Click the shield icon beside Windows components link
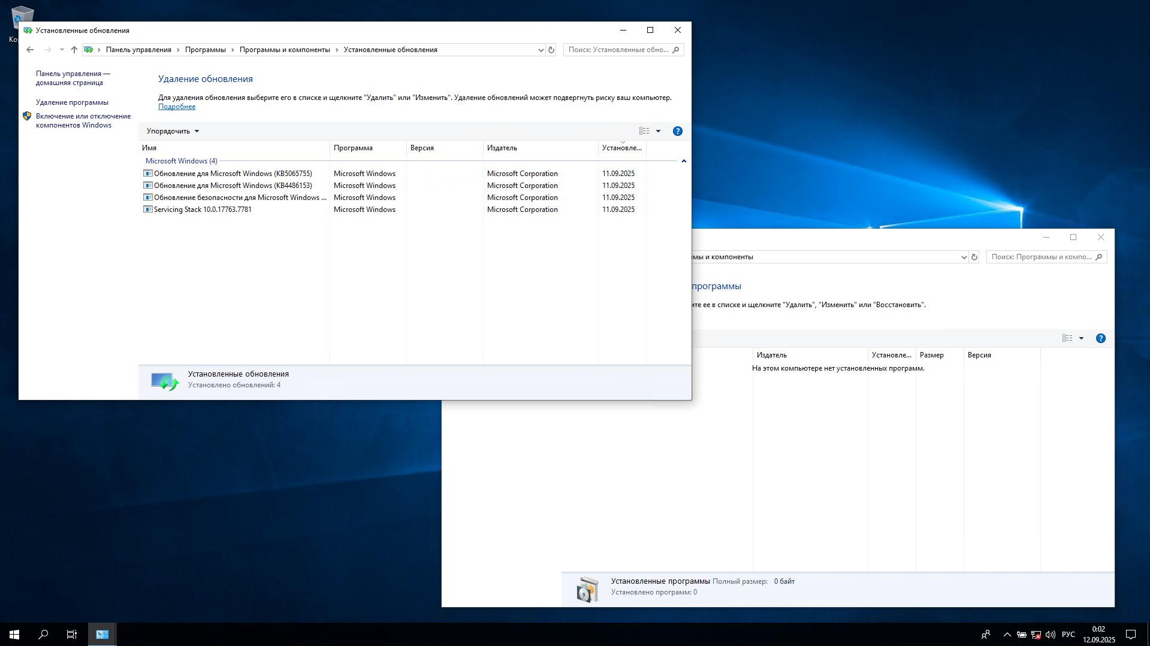Image resolution: width=1150 pixels, height=646 pixels. click(27, 116)
